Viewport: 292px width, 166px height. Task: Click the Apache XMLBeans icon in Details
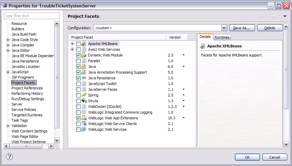coord(203,46)
